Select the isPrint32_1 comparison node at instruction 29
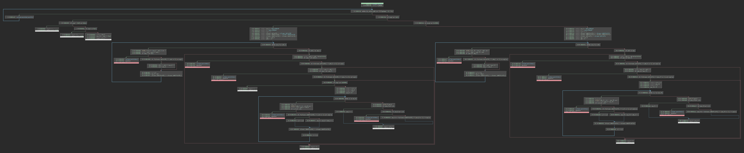The width and height of the screenshot is (744, 153). (x=162, y=59)
